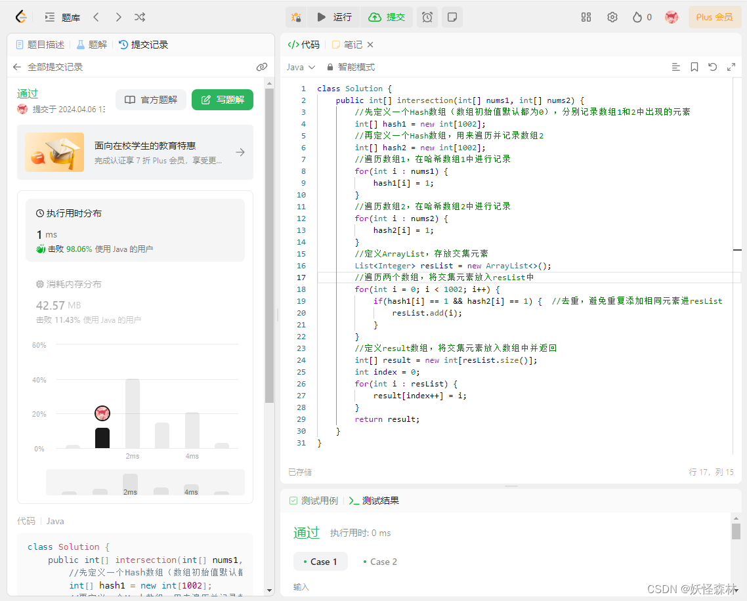This screenshot has width=747, height=601.
Task: Open the user avatar menu
Action: point(672,17)
